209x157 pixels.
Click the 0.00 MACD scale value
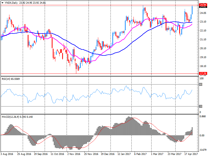point(202,135)
